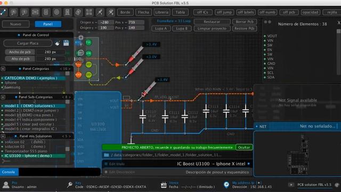Toggle 'off labels' visibility
This screenshot has width=341, height=192.
coord(246,12)
